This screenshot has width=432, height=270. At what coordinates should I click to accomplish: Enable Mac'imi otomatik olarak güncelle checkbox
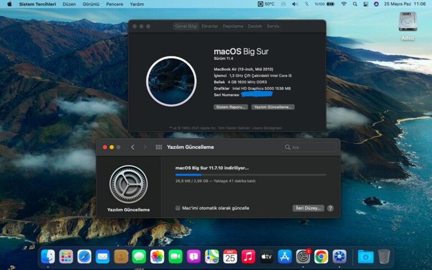pyautogui.click(x=178, y=208)
